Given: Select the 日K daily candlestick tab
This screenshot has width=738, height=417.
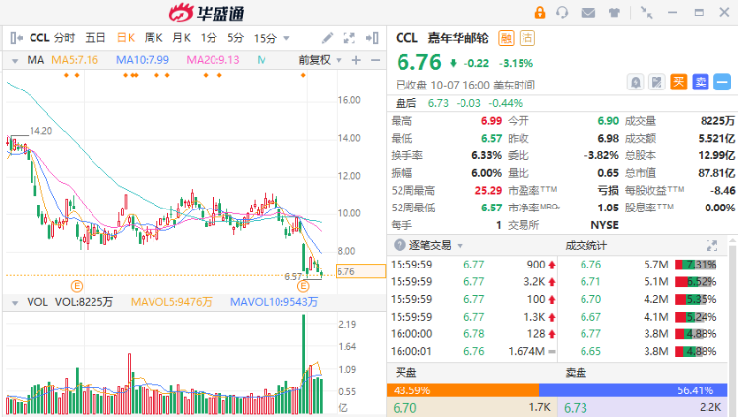Looking at the screenshot, I should click(x=126, y=38).
